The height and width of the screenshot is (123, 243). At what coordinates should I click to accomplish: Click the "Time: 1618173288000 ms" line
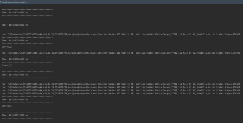pyautogui.click(x=15, y=75)
